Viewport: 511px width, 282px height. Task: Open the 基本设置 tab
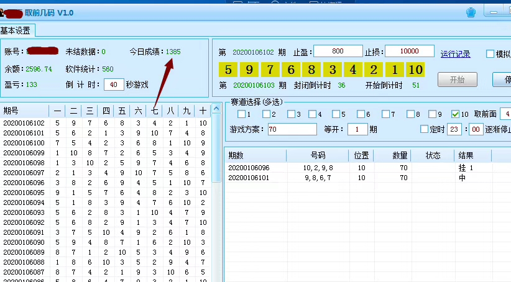[x=16, y=30]
